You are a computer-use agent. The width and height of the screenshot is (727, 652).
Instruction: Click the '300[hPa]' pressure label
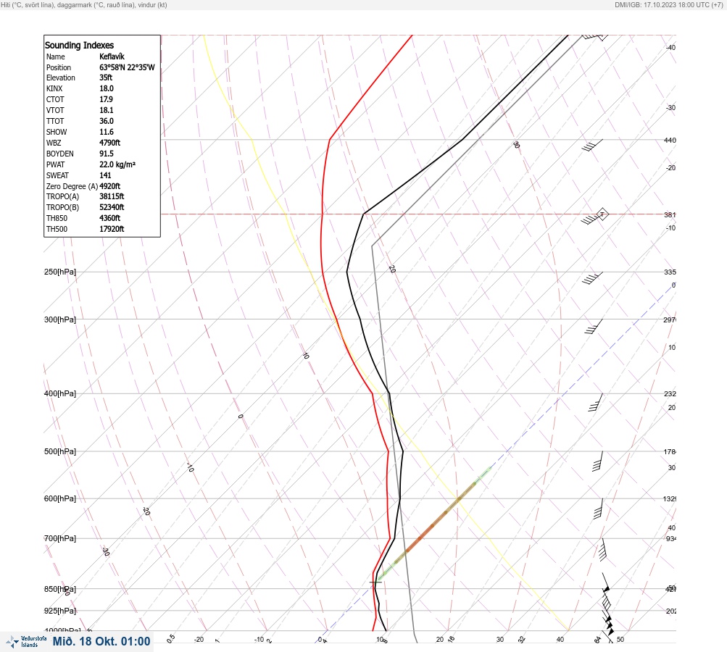tap(60, 319)
